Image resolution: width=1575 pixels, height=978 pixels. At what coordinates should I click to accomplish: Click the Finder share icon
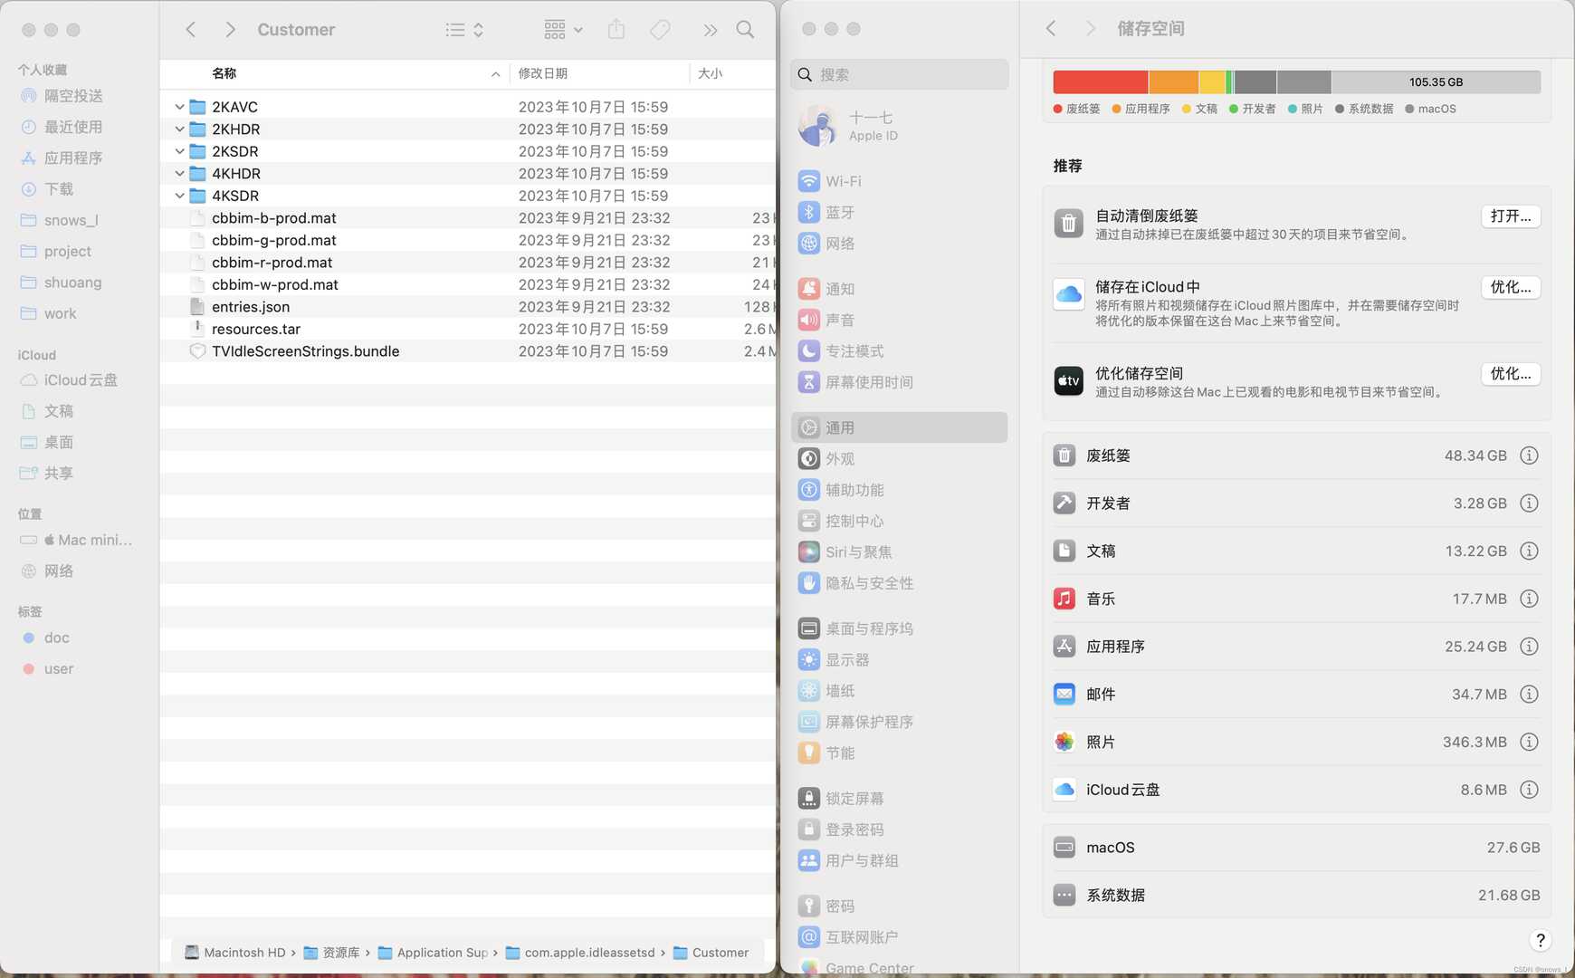click(x=616, y=30)
